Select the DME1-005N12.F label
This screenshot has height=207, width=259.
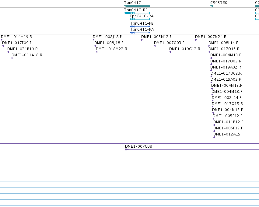(156, 37)
